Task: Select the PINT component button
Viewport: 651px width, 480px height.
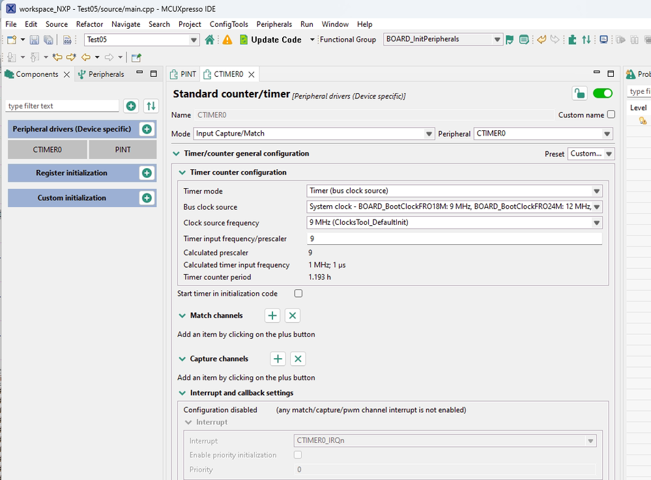Action: click(x=123, y=149)
